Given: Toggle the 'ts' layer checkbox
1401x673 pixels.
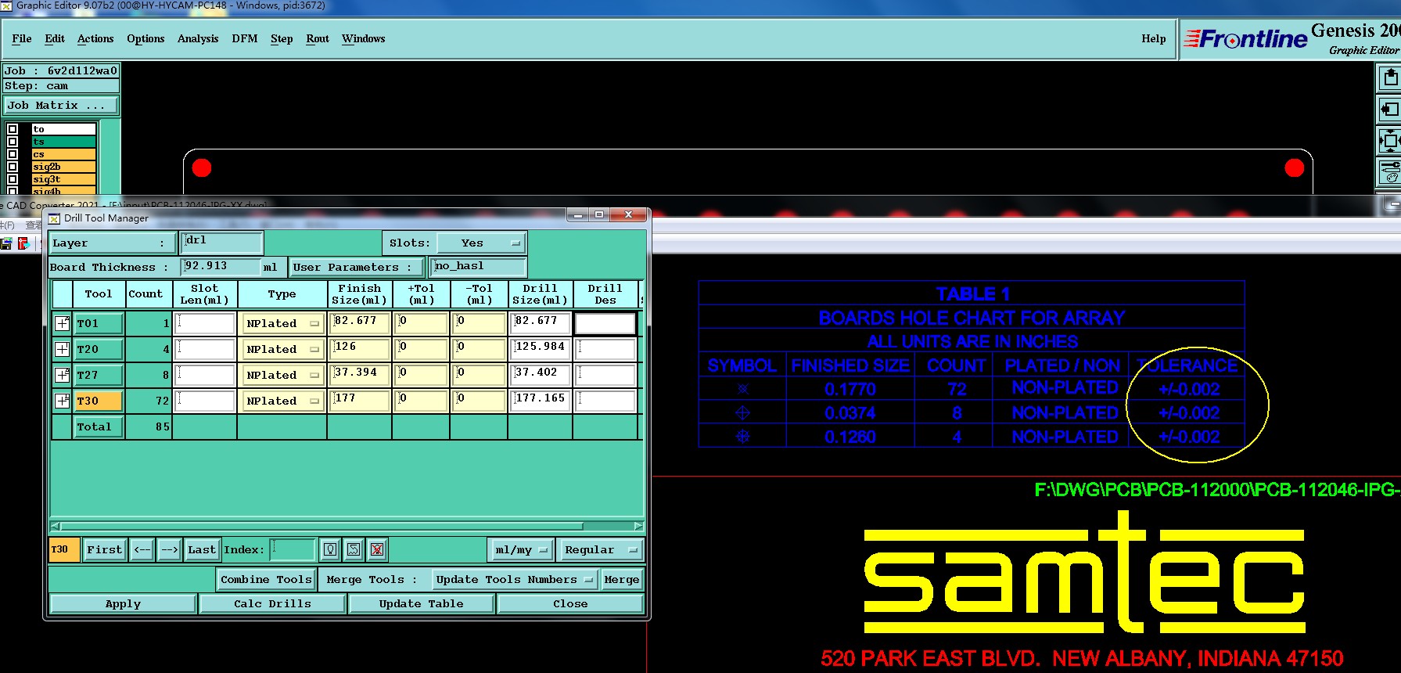Looking at the screenshot, I should pyautogui.click(x=13, y=142).
